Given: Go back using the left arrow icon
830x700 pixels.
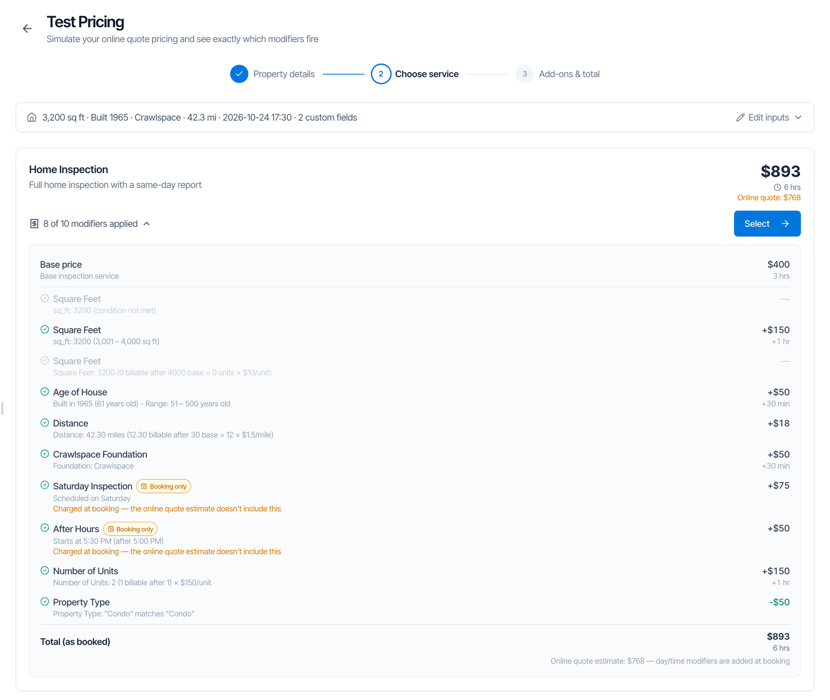Looking at the screenshot, I should 27,29.
